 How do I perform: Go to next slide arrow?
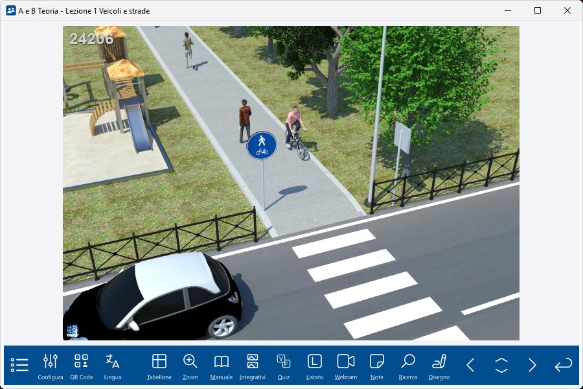point(532,365)
